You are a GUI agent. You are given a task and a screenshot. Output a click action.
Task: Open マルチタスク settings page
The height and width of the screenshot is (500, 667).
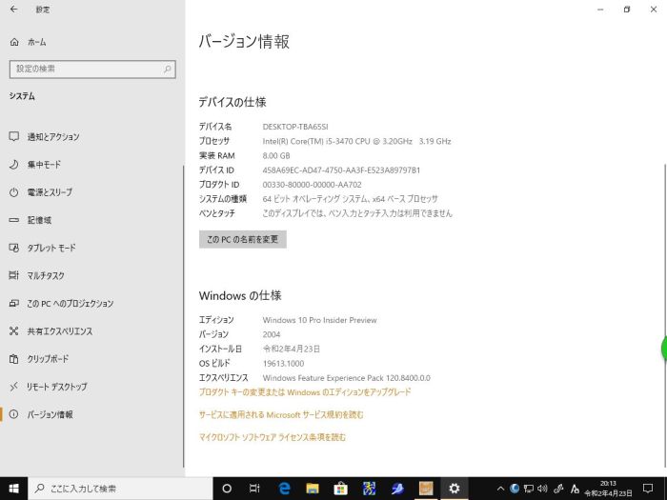[46, 275]
